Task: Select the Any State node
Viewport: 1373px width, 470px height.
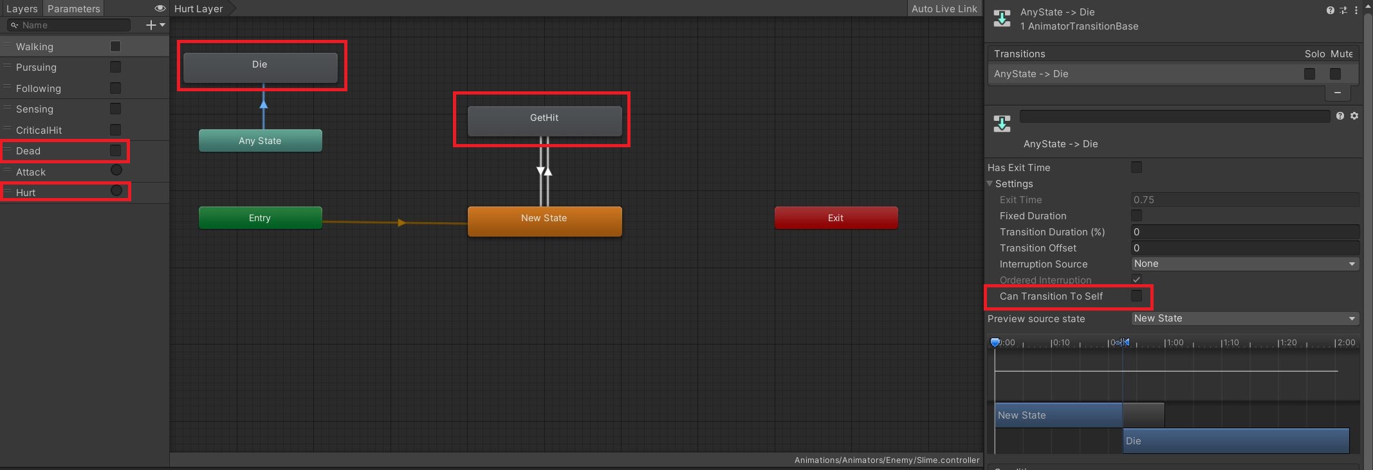Action: point(261,141)
